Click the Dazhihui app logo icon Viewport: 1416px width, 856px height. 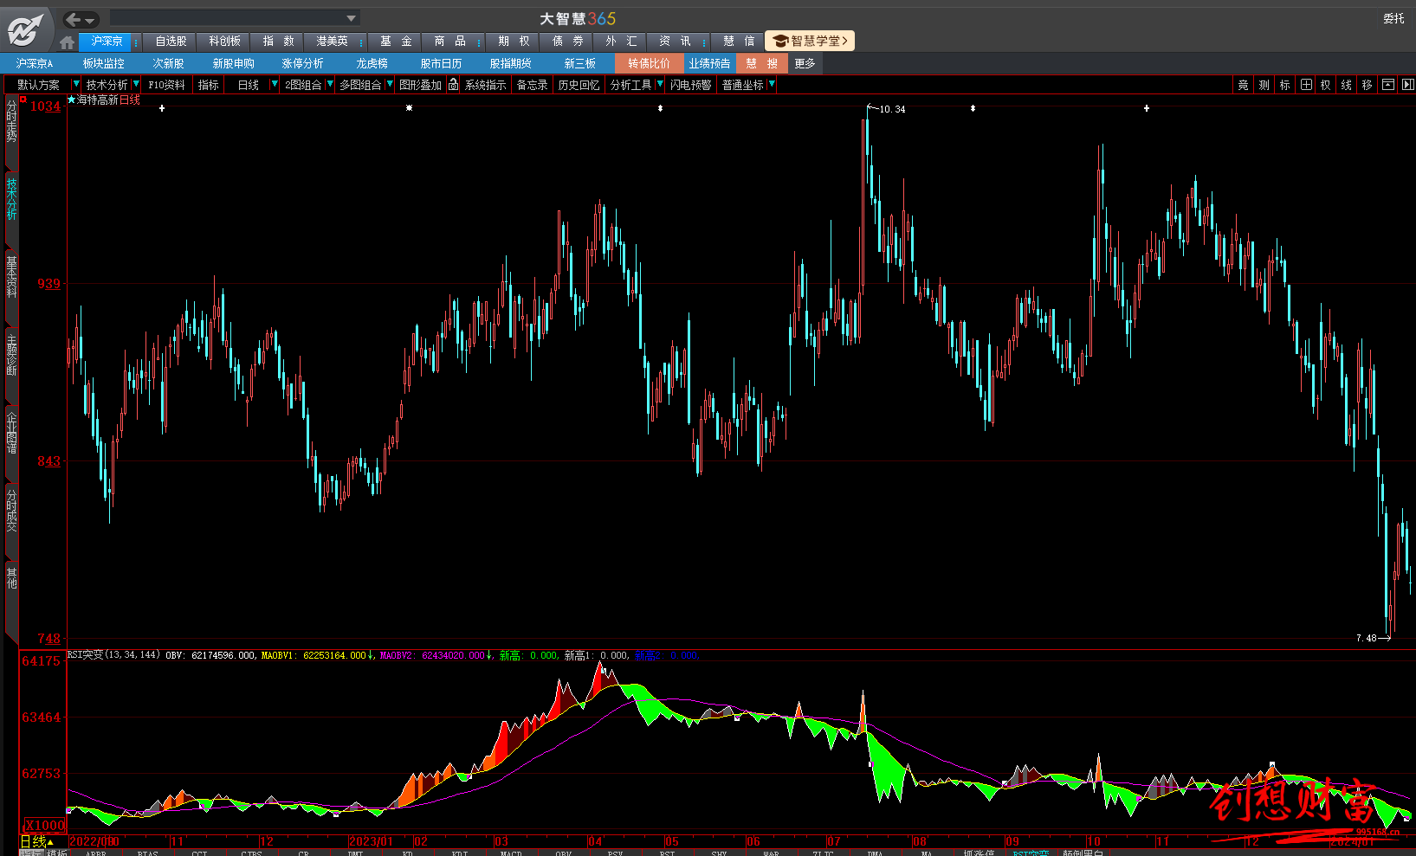[x=25, y=30]
